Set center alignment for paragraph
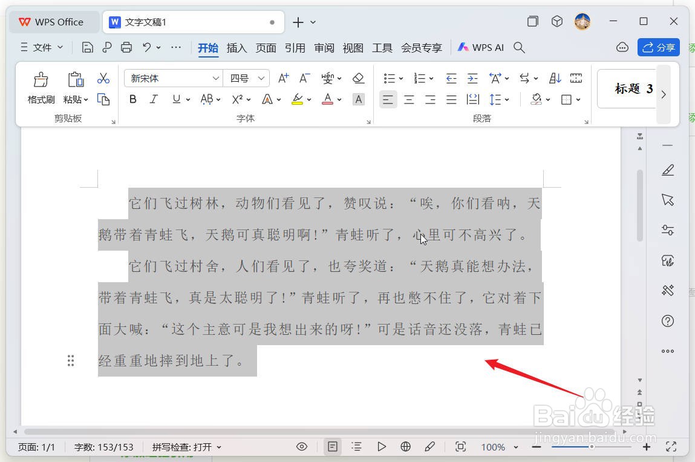Image resolution: width=695 pixels, height=462 pixels. coord(409,99)
